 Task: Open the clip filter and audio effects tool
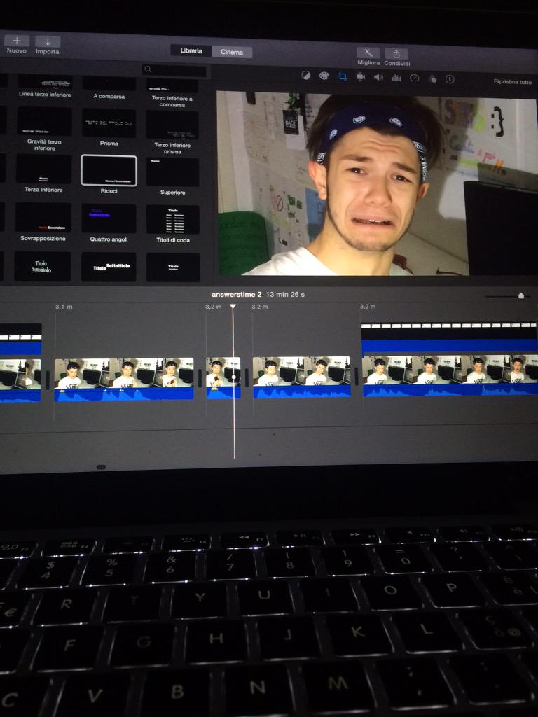click(432, 78)
